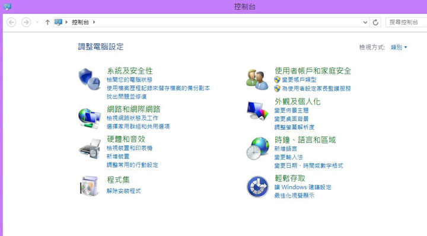Click the 解除安裝程式 link
This screenshot has width=427, height=236.
[x=123, y=191]
